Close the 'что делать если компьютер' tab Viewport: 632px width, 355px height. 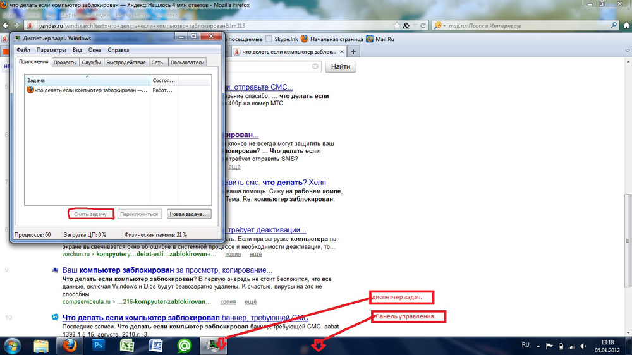pos(342,52)
